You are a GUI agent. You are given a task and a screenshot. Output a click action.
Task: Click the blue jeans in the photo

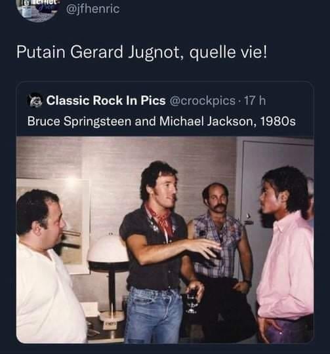(154, 316)
